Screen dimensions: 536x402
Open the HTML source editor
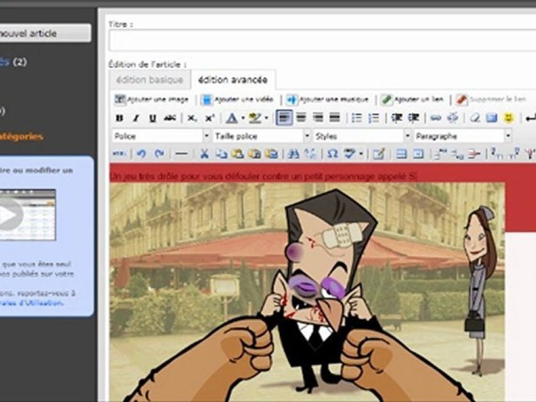pyautogui.click(x=119, y=154)
